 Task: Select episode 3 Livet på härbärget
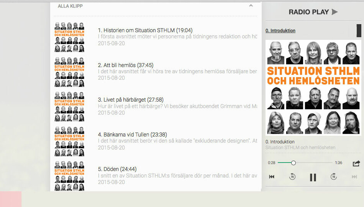coord(130,100)
